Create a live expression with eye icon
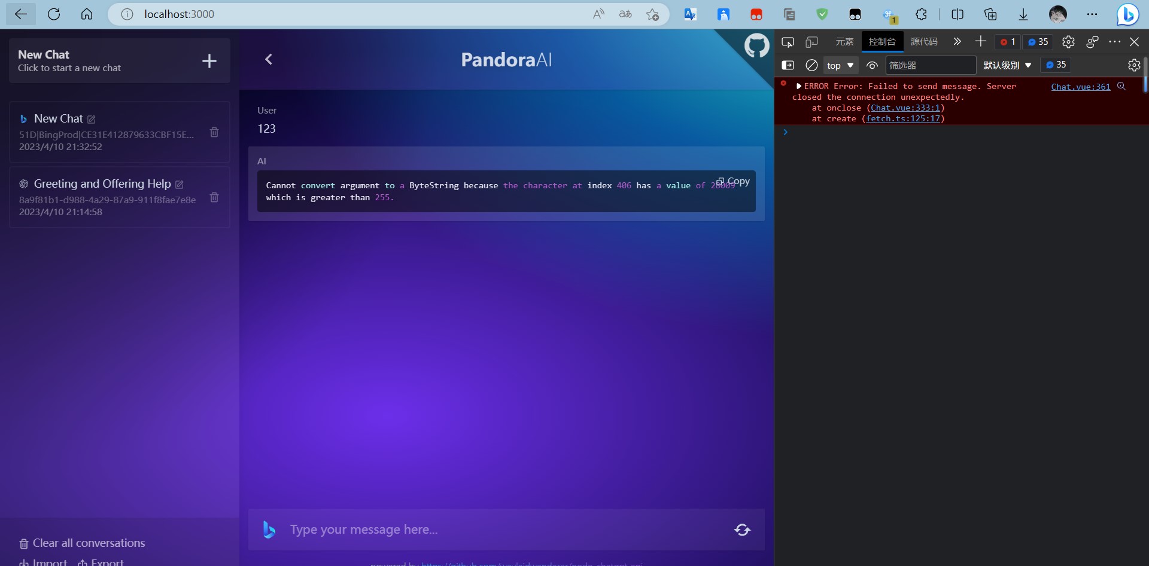 tap(872, 65)
